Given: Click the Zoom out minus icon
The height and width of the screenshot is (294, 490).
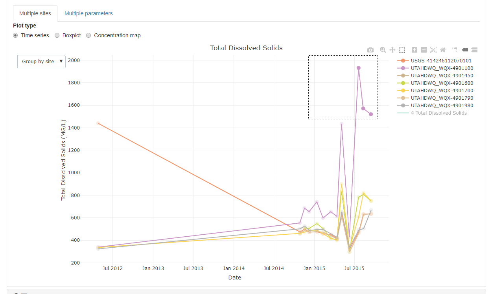Looking at the screenshot, I should click(x=424, y=50).
